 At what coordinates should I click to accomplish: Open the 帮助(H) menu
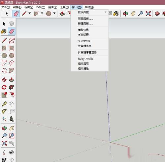coord(89,7)
